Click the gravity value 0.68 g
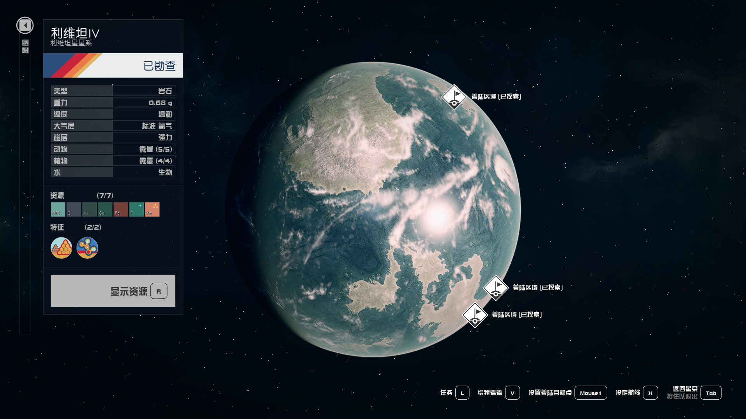The width and height of the screenshot is (746, 419). [x=160, y=103]
